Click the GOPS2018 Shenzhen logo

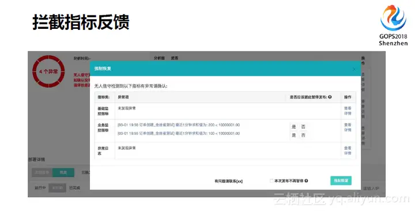393,25
